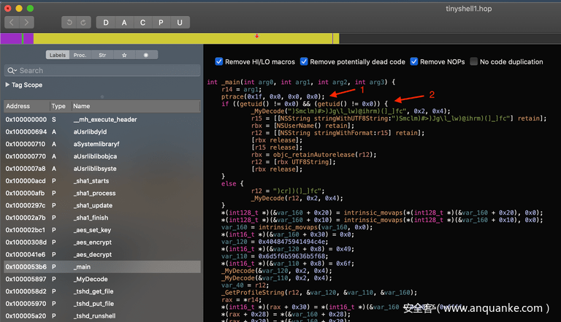Open the search options magnifier dropdown

click(12, 71)
